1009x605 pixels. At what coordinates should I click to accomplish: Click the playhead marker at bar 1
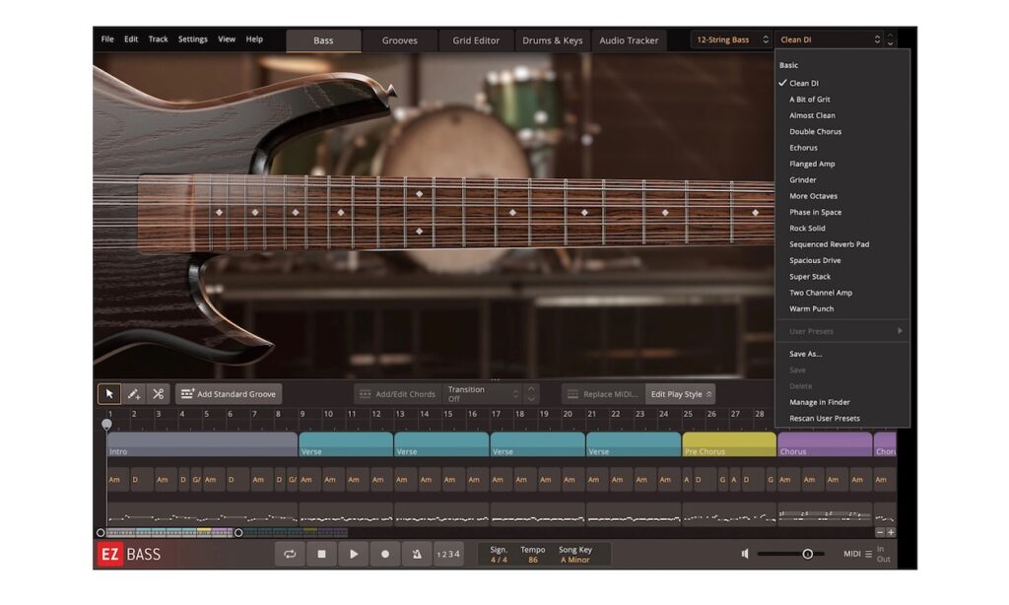coord(106,424)
